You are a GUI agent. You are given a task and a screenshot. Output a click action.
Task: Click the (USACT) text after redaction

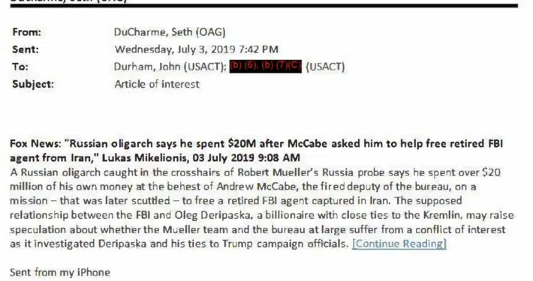[325, 67]
